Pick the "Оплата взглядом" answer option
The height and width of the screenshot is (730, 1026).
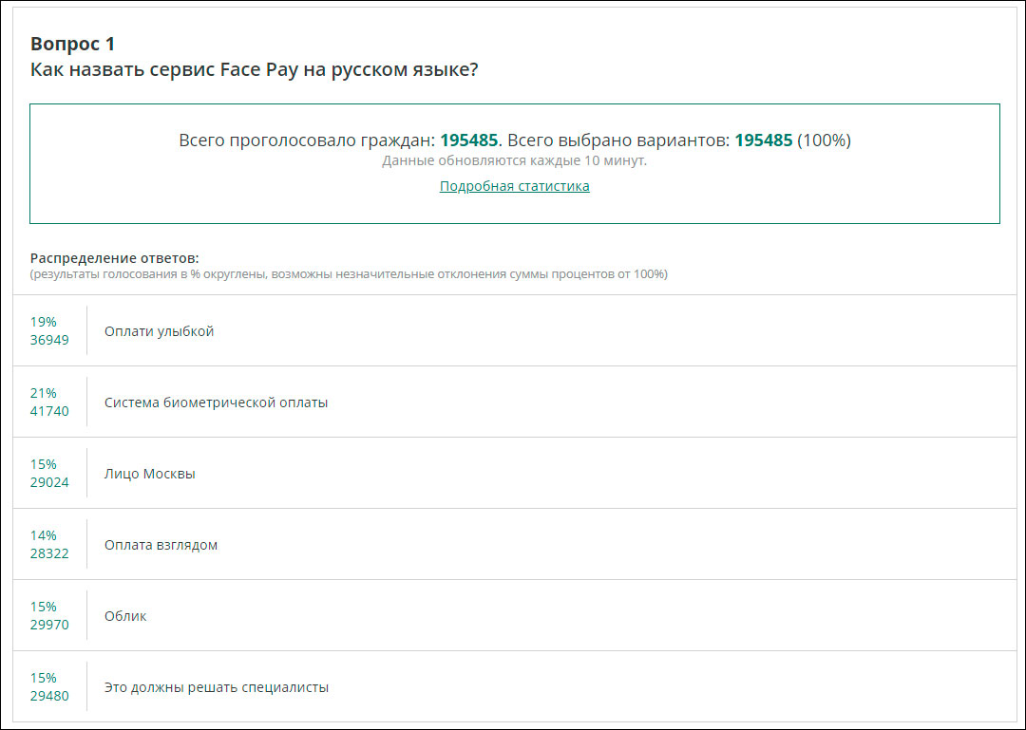coord(161,545)
